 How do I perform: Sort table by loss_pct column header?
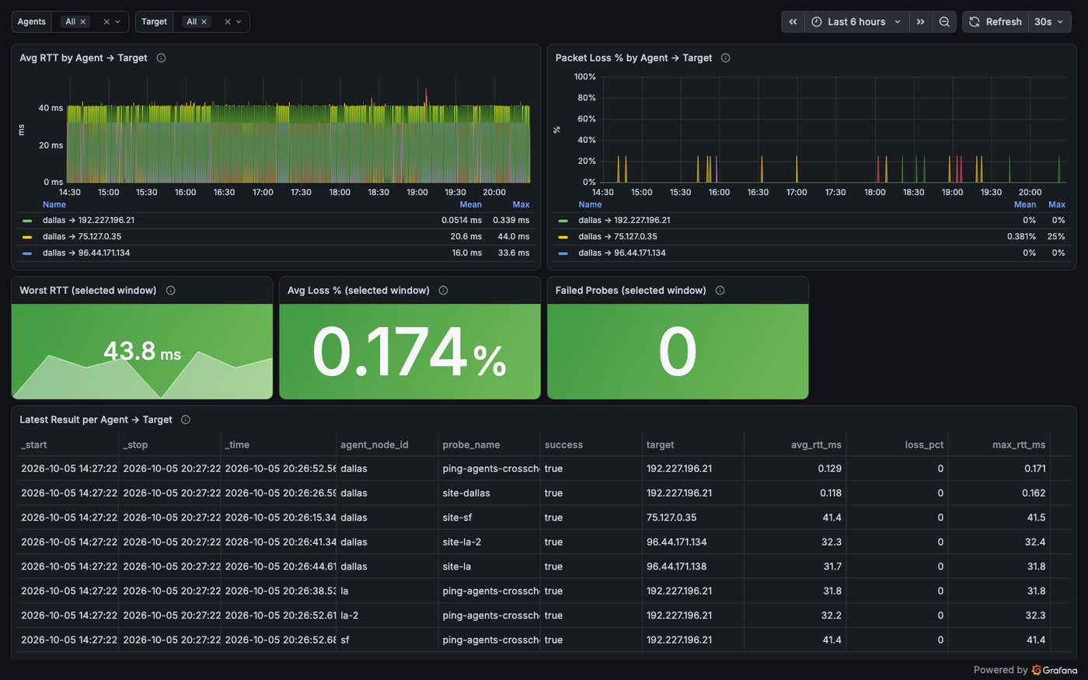click(924, 445)
